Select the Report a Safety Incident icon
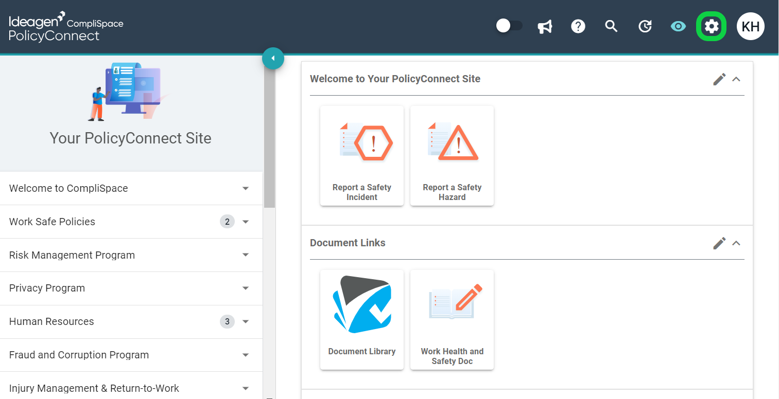This screenshot has width=779, height=399. 361,155
